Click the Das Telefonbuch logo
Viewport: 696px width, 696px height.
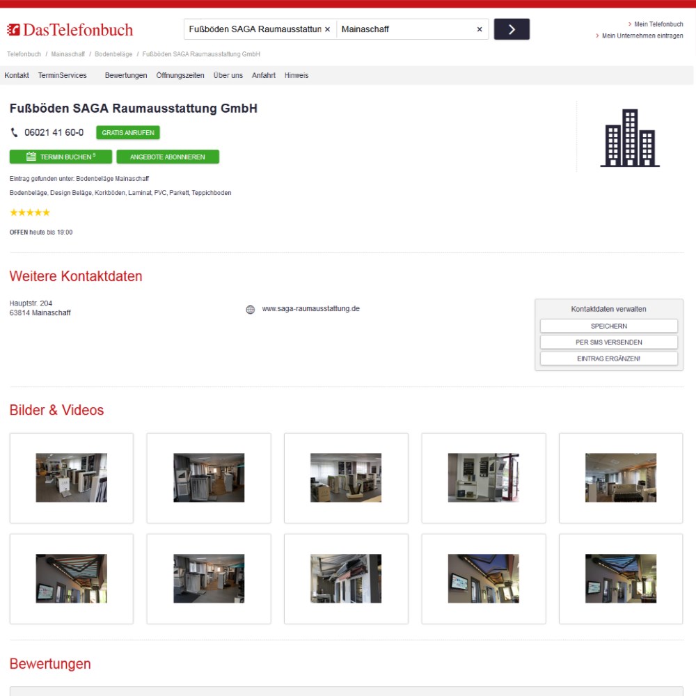70,30
